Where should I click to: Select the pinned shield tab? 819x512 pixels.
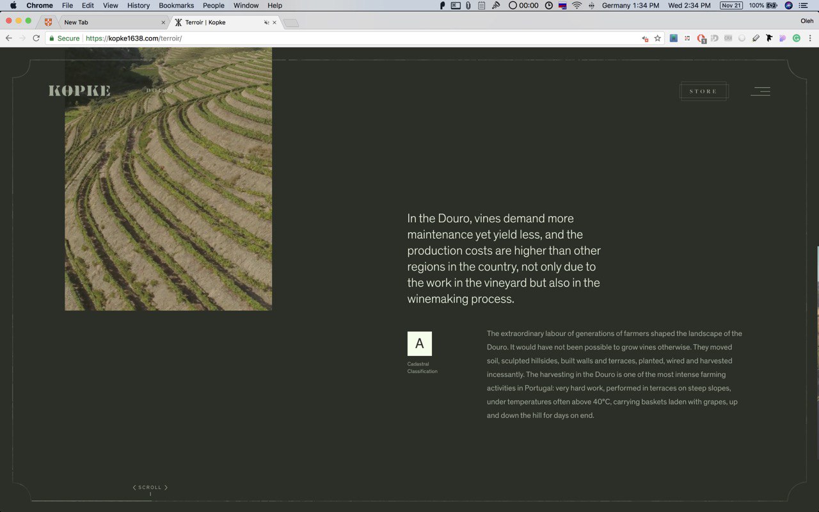(48, 22)
